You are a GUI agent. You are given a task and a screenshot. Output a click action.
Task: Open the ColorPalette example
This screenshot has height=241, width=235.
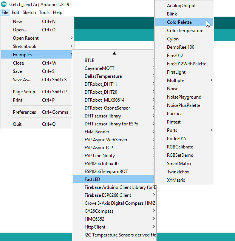pos(184,22)
